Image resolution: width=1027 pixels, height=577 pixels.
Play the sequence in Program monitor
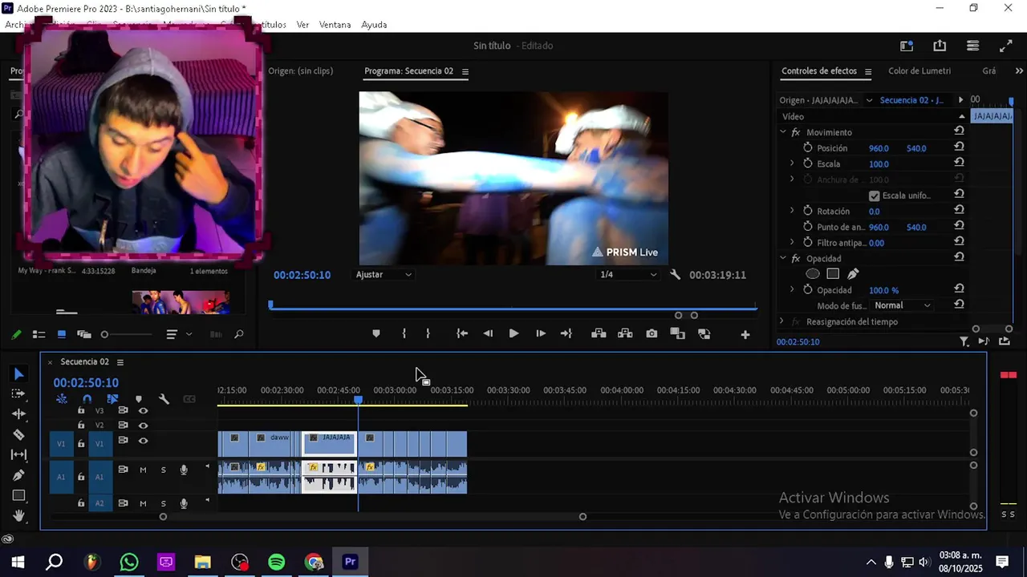tap(513, 334)
